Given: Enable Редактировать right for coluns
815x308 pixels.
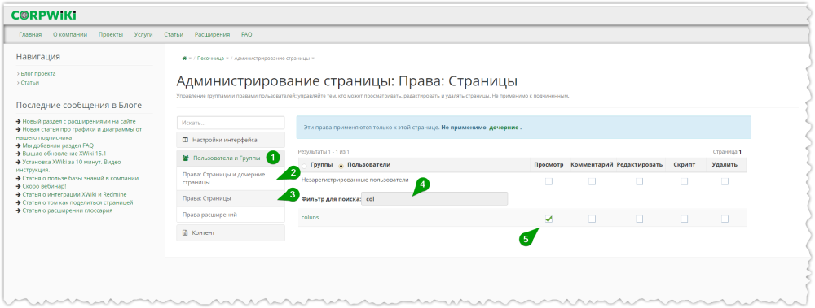Looking at the screenshot, I should 639,219.
